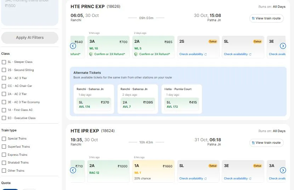This screenshot has height=190, width=294.
Task: Click left carousel arrow on HTE IPR EXP
Action: click(x=73, y=170)
